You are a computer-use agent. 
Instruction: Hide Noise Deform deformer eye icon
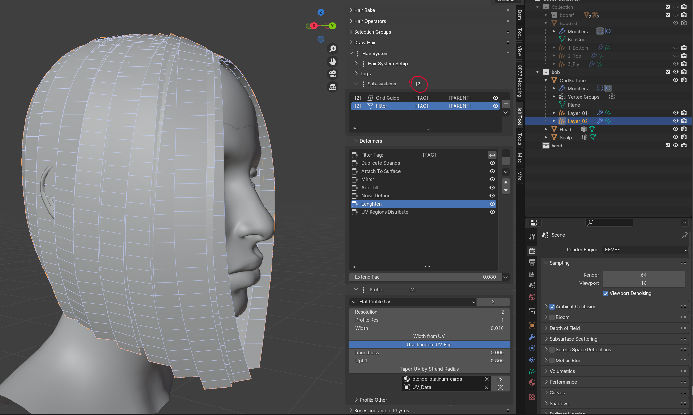tap(492, 196)
